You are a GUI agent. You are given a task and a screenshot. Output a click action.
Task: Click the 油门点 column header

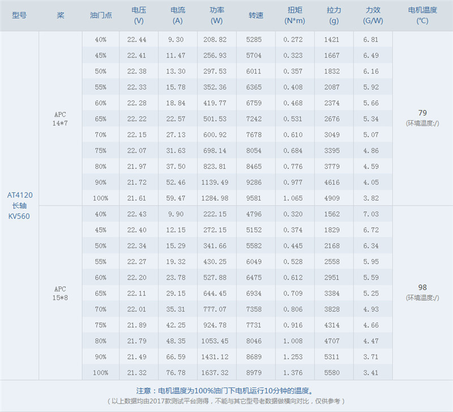point(101,15)
